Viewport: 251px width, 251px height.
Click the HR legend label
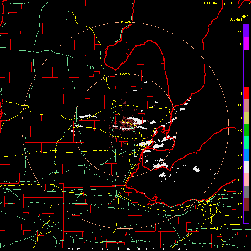(239, 131)
